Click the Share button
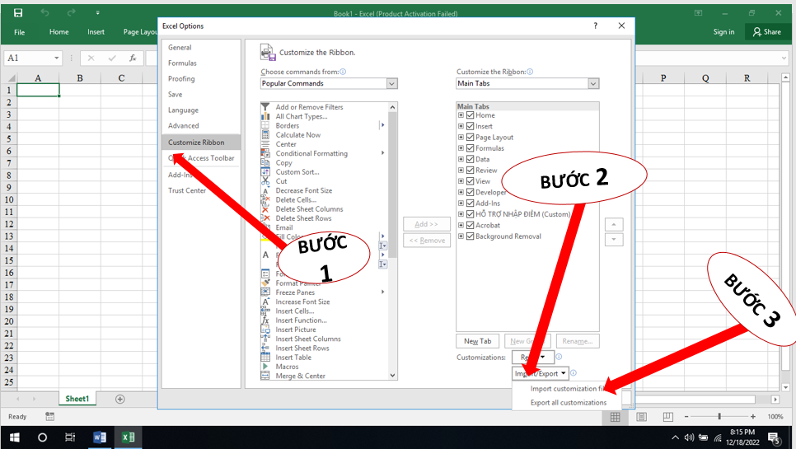 [x=766, y=31]
